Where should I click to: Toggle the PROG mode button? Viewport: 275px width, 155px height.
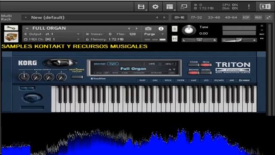206,65
